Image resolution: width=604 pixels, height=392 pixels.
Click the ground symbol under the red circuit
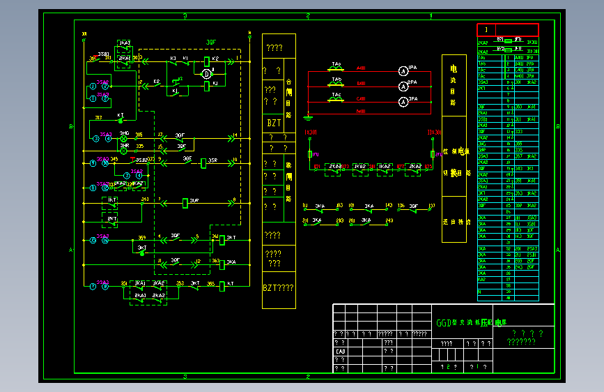click(308, 118)
